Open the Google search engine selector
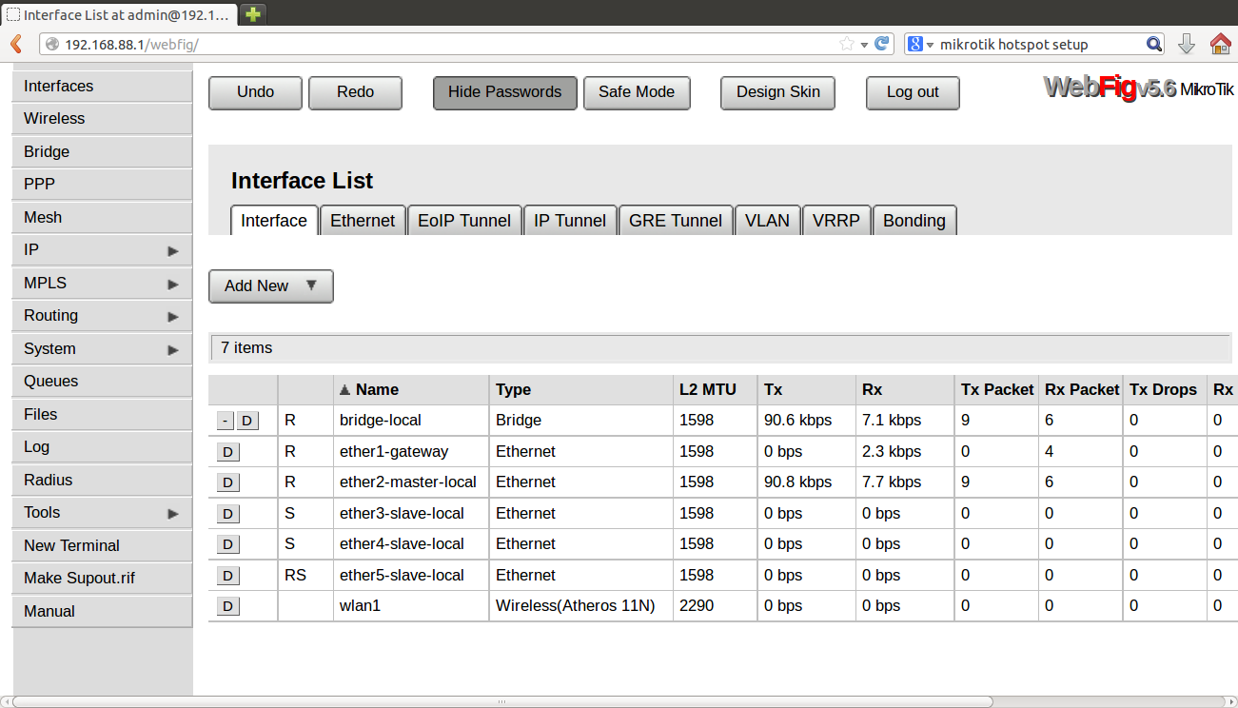The image size is (1238, 708). pyautogui.click(x=920, y=44)
